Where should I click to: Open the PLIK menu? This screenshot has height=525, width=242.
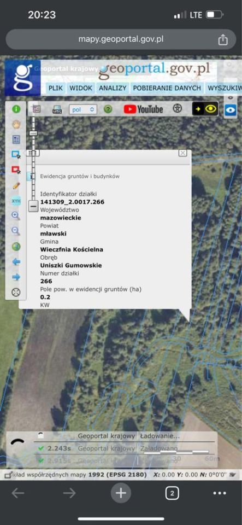[x=56, y=88]
